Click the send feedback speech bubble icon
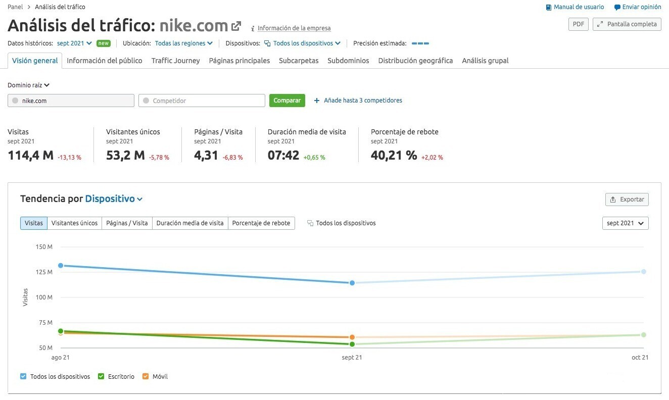669x400 pixels. point(617,7)
